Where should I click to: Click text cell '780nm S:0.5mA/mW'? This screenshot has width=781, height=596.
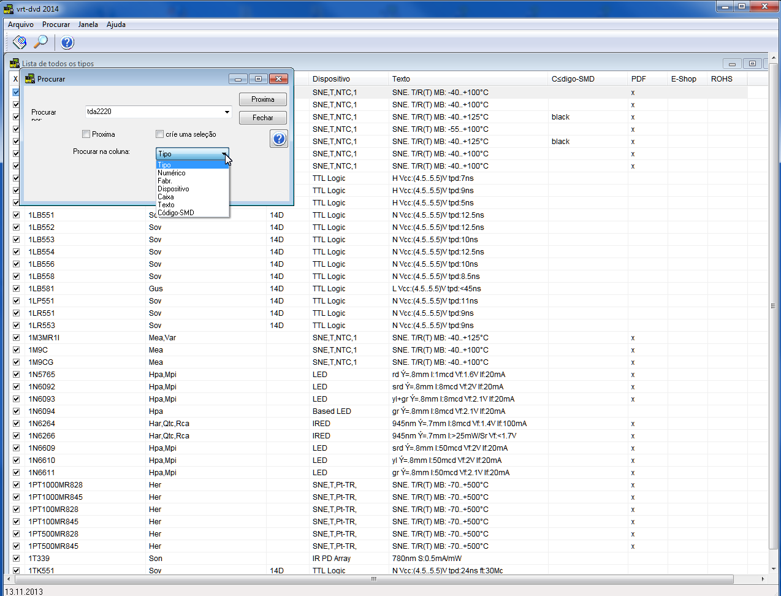tap(427, 559)
